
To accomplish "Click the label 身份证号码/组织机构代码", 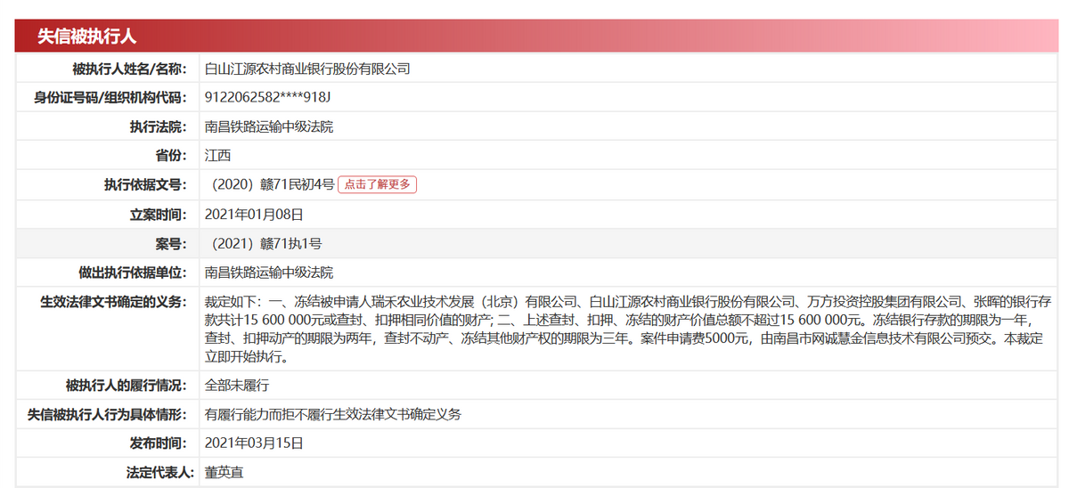I will (111, 97).
